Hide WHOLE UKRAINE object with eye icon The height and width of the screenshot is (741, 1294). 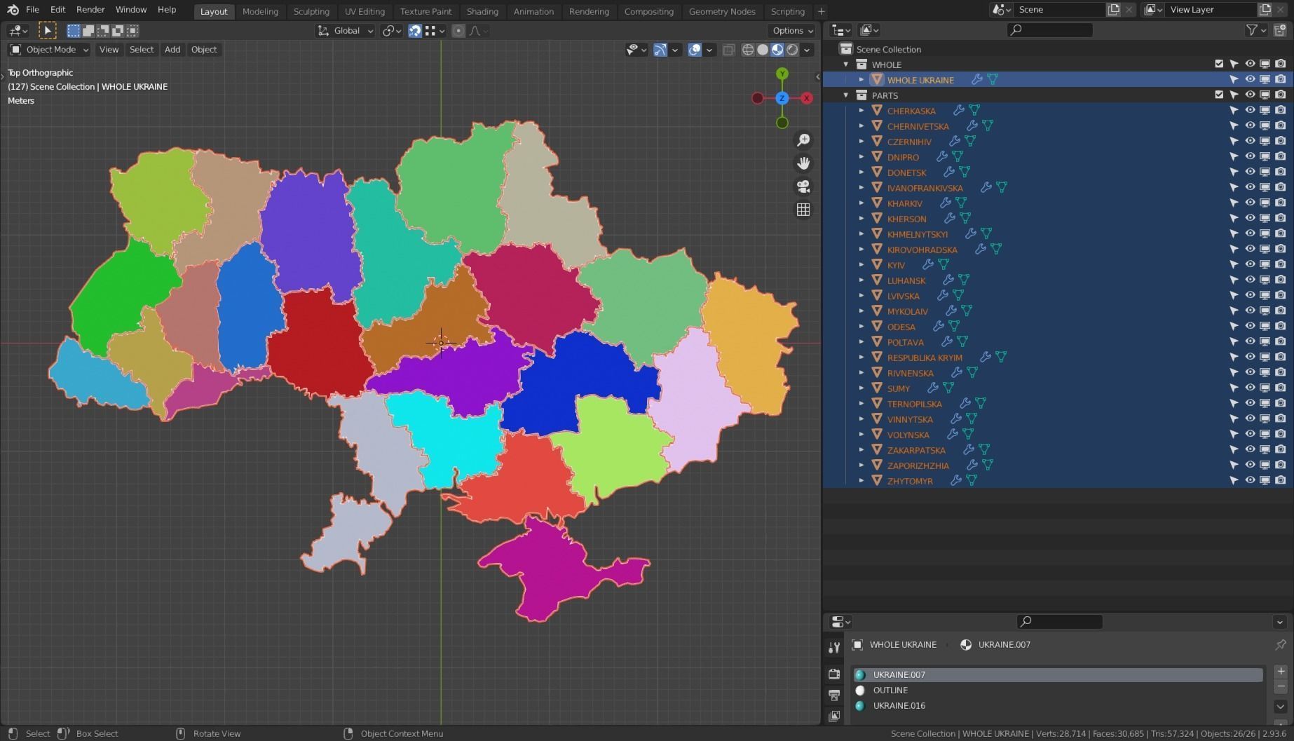pyautogui.click(x=1250, y=80)
